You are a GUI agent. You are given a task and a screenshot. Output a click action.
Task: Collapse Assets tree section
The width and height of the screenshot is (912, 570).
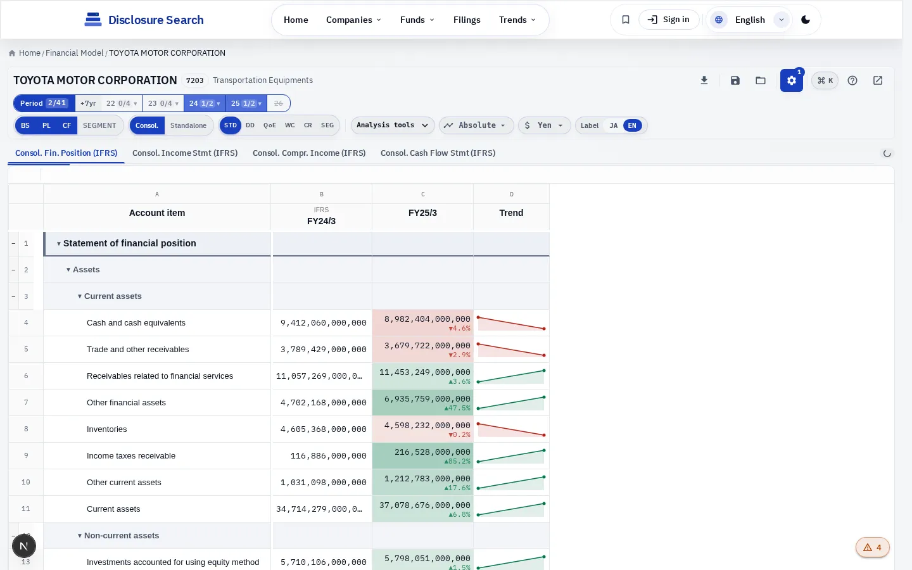click(68, 270)
